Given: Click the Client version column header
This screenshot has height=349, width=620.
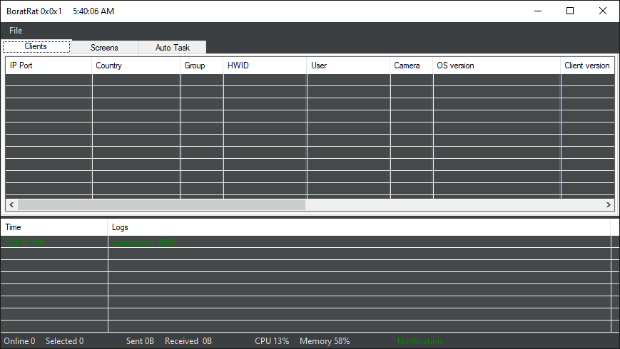Looking at the screenshot, I should click(x=586, y=66).
